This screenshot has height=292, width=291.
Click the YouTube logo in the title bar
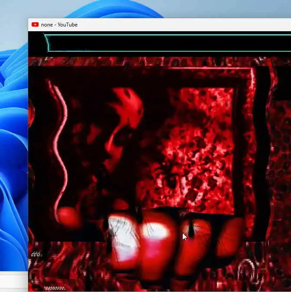(x=35, y=25)
